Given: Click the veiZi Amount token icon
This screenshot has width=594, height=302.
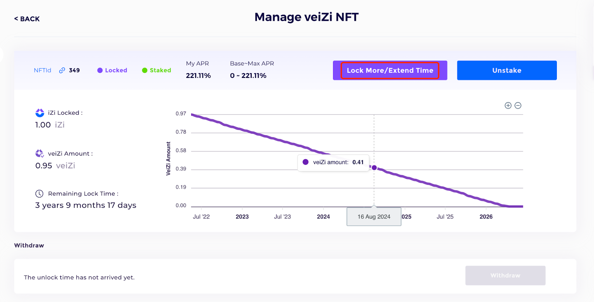Looking at the screenshot, I should [x=40, y=154].
